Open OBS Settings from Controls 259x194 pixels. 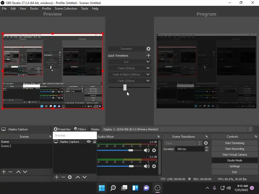(234, 166)
